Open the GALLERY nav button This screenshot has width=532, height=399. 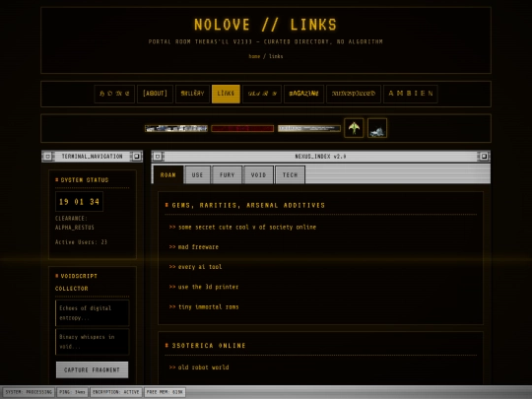(192, 94)
